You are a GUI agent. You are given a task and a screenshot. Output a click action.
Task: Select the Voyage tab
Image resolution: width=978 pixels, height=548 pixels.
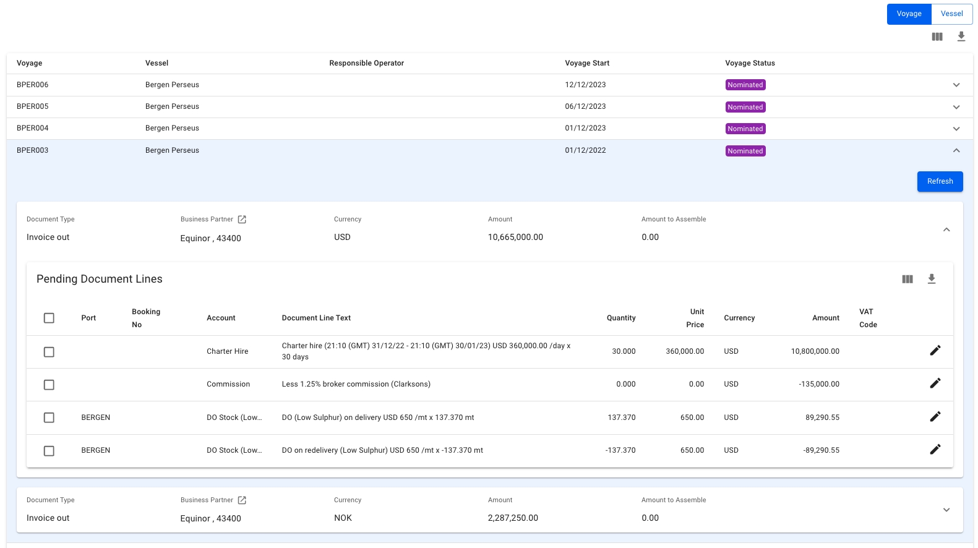coord(909,14)
